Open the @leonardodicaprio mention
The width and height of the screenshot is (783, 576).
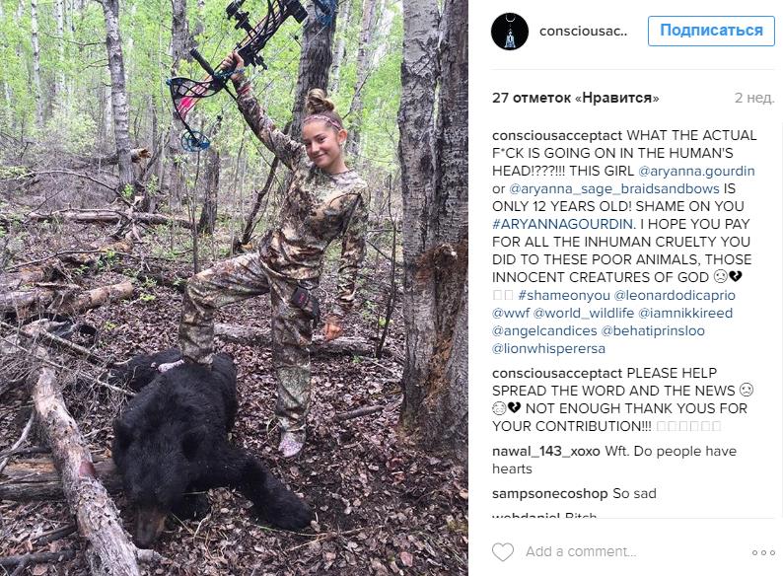click(675, 295)
